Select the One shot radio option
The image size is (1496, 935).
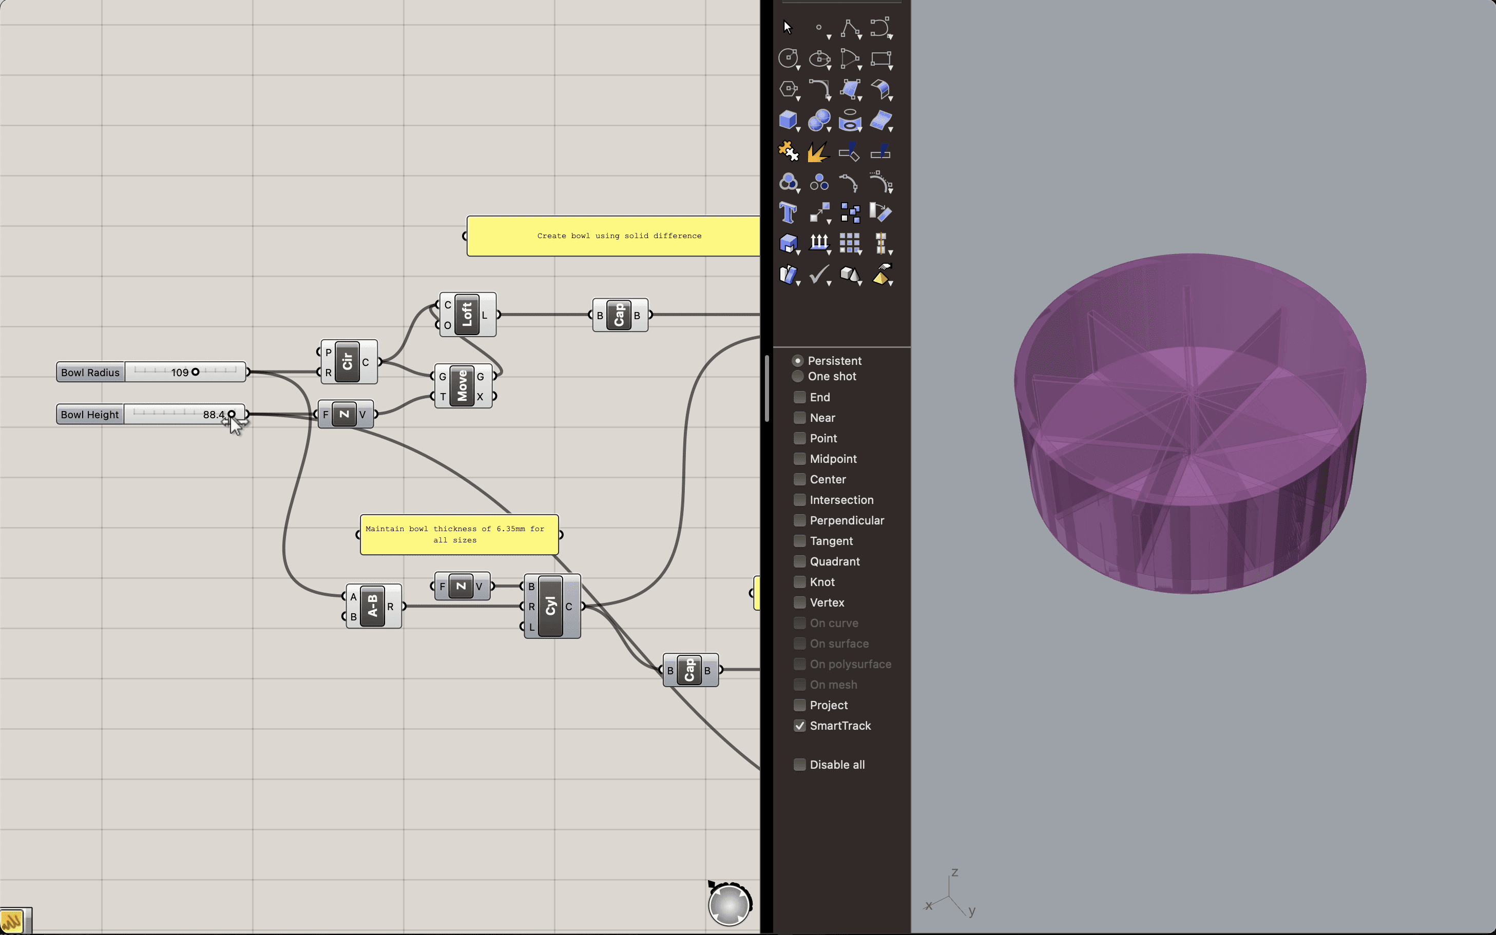point(798,376)
